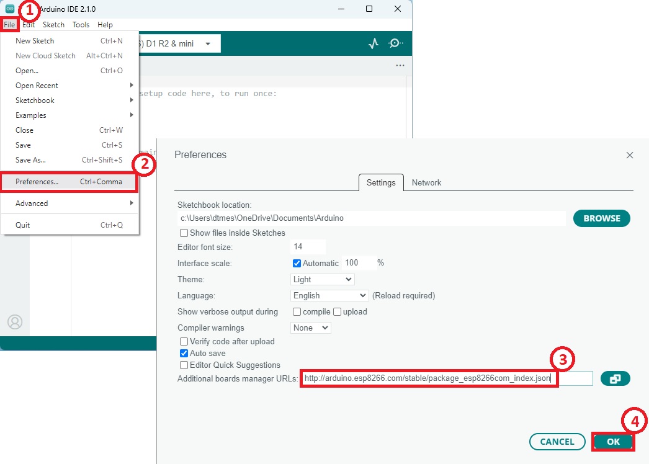Open the Language dropdown
The width and height of the screenshot is (649, 464).
pos(329,295)
